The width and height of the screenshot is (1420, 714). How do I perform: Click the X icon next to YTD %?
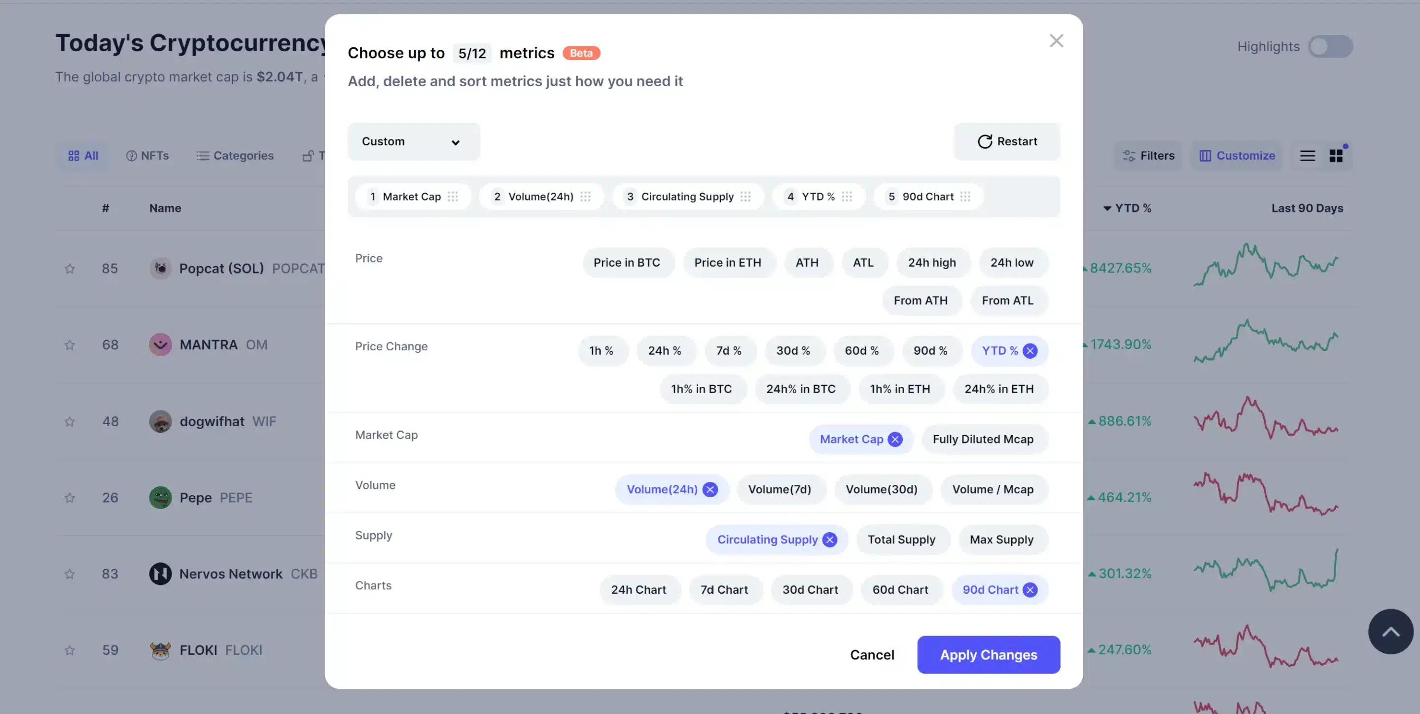click(x=1030, y=350)
